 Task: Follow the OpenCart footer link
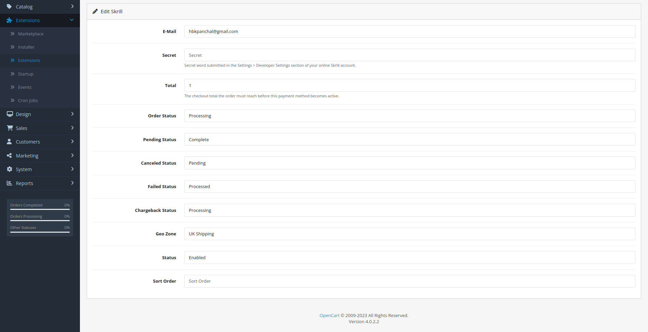pyautogui.click(x=329, y=315)
